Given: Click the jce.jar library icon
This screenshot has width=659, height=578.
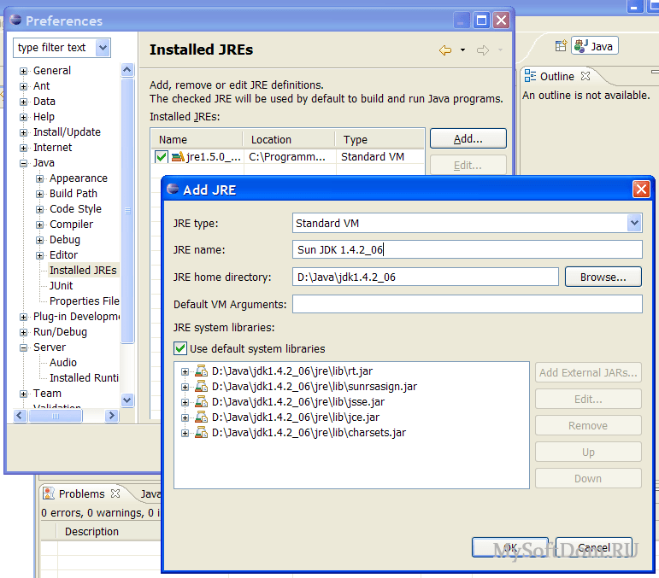Looking at the screenshot, I should pyautogui.click(x=202, y=417).
